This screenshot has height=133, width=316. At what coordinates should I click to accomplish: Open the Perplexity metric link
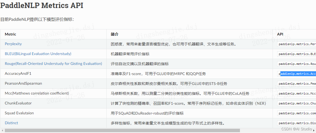tap(13, 44)
